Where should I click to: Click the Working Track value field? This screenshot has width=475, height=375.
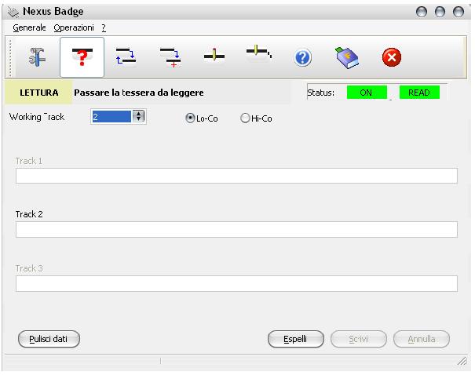click(x=111, y=117)
